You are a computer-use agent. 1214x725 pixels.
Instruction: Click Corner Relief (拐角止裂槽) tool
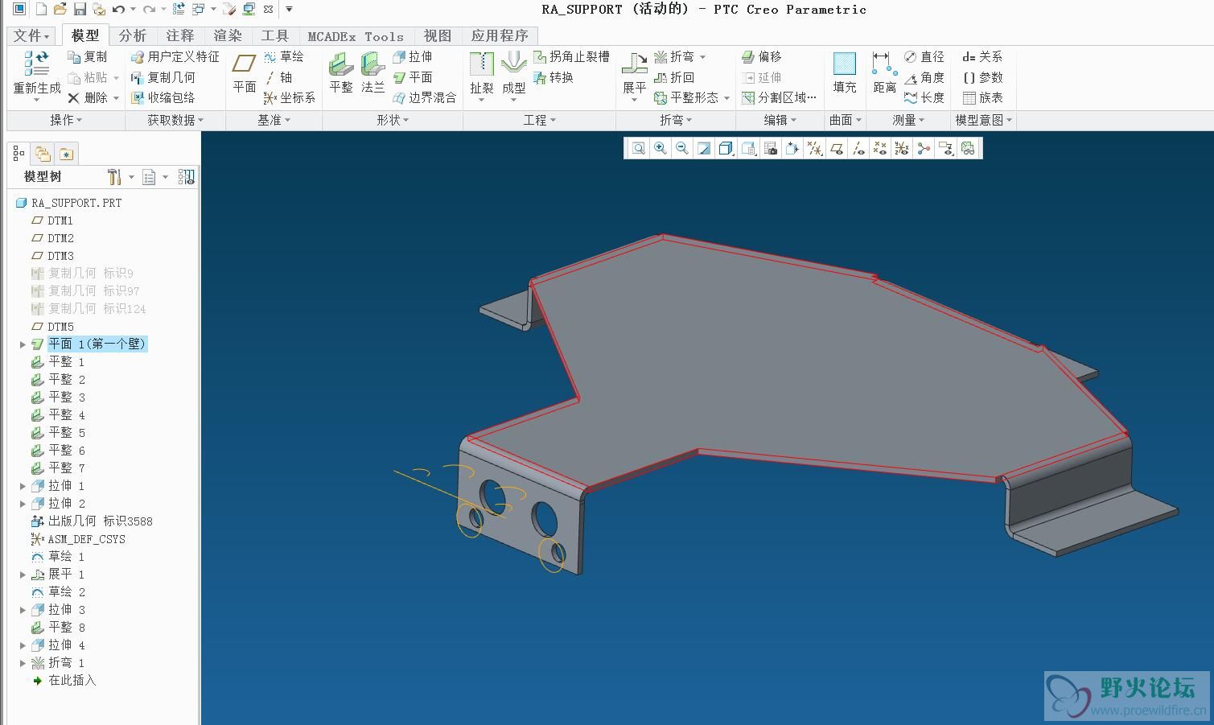point(571,56)
